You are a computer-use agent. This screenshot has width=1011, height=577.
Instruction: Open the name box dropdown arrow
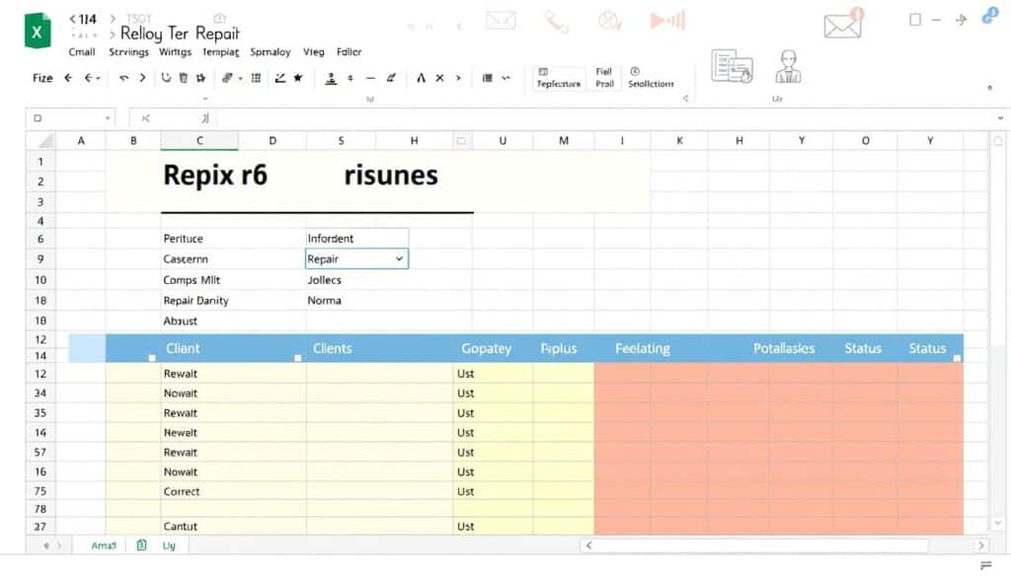click(x=107, y=118)
